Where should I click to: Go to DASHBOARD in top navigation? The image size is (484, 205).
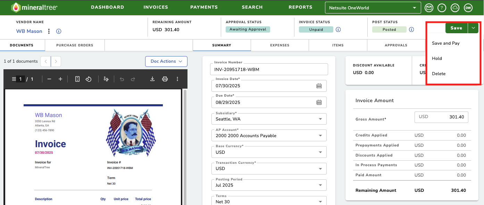[107, 7]
